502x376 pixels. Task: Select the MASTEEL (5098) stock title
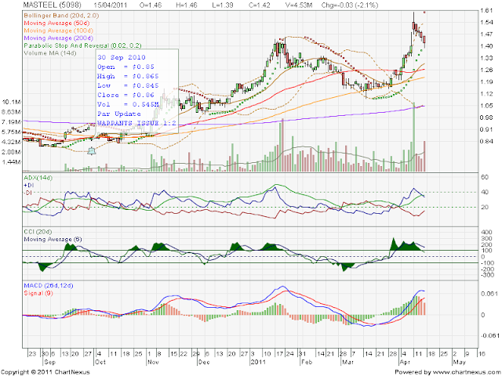click(x=53, y=5)
